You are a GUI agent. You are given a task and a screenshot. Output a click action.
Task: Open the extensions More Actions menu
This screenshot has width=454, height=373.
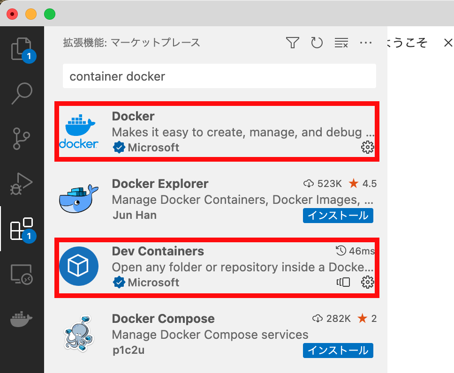coord(366,42)
